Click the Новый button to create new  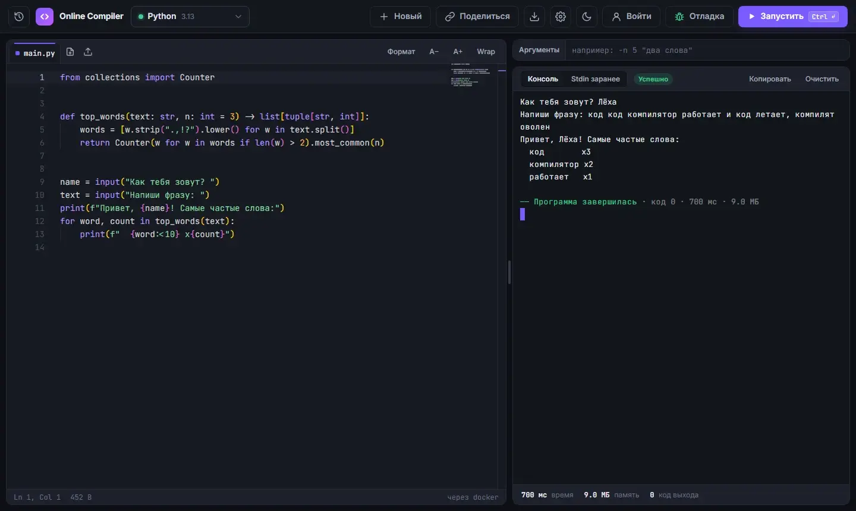(x=401, y=17)
